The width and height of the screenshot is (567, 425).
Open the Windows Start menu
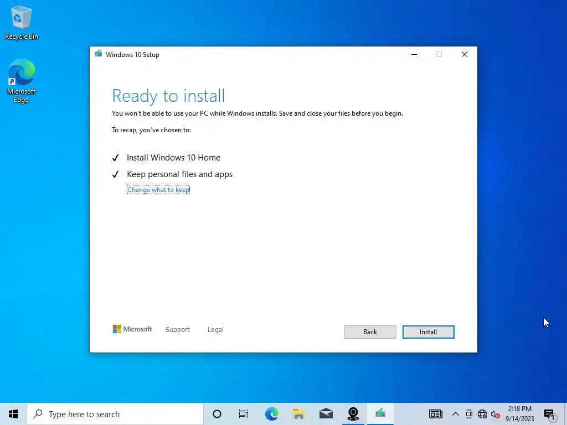pyautogui.click(x=13, y=414)
